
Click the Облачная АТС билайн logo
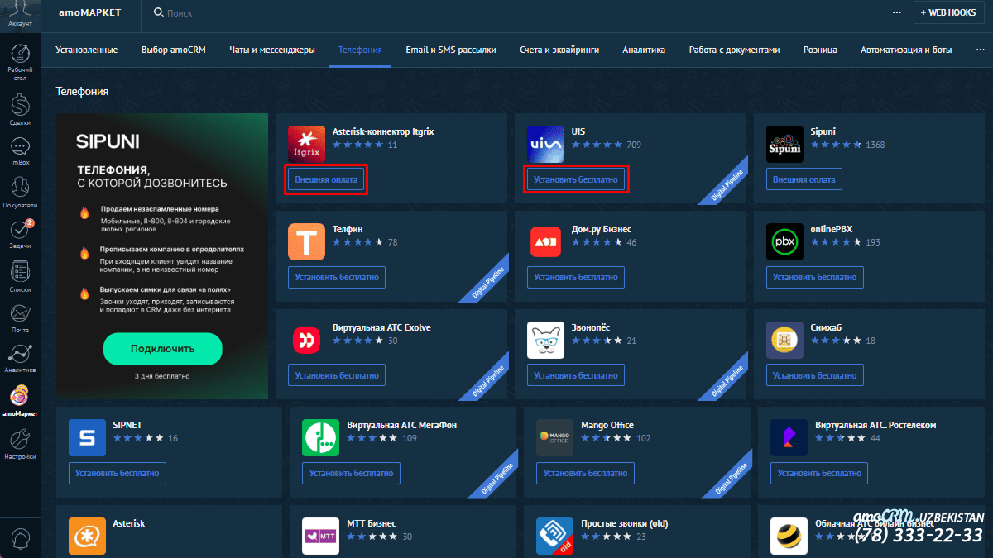(x=789, y=536)
